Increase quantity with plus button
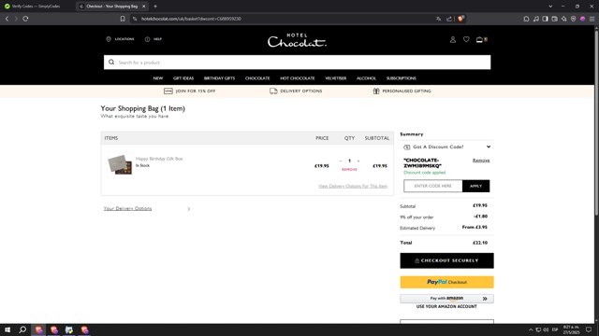 point(358,161)
